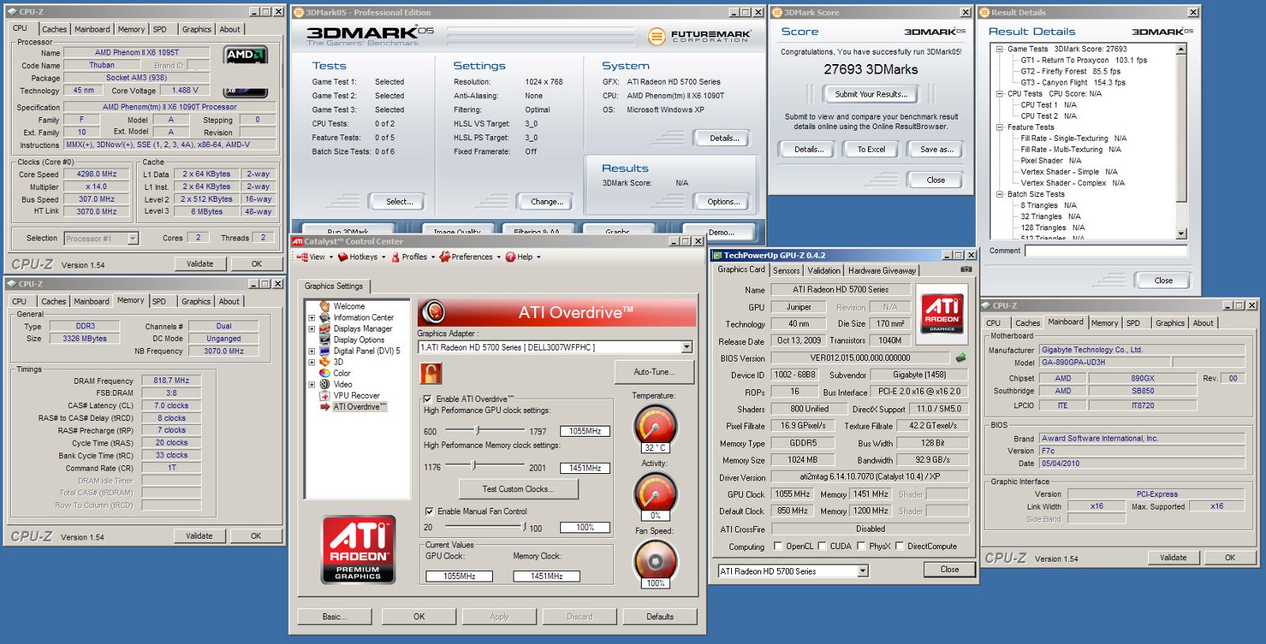This screenshot has width=1266, height=644.
Task: Click the Video reel icon in Catalyst tree
Action: 324,385
